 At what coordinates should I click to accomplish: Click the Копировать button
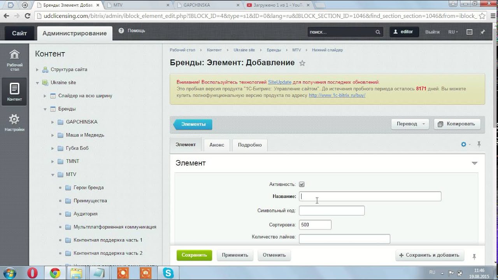(457, 124)
